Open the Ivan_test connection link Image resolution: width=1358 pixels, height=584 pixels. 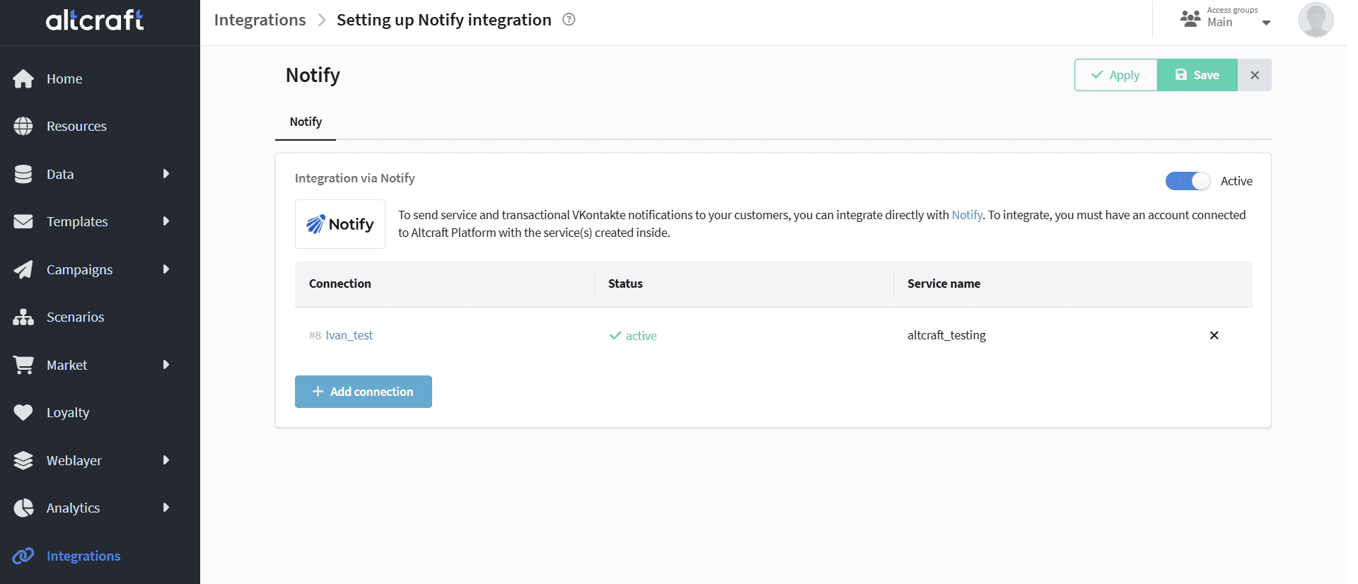pos(349,335)
